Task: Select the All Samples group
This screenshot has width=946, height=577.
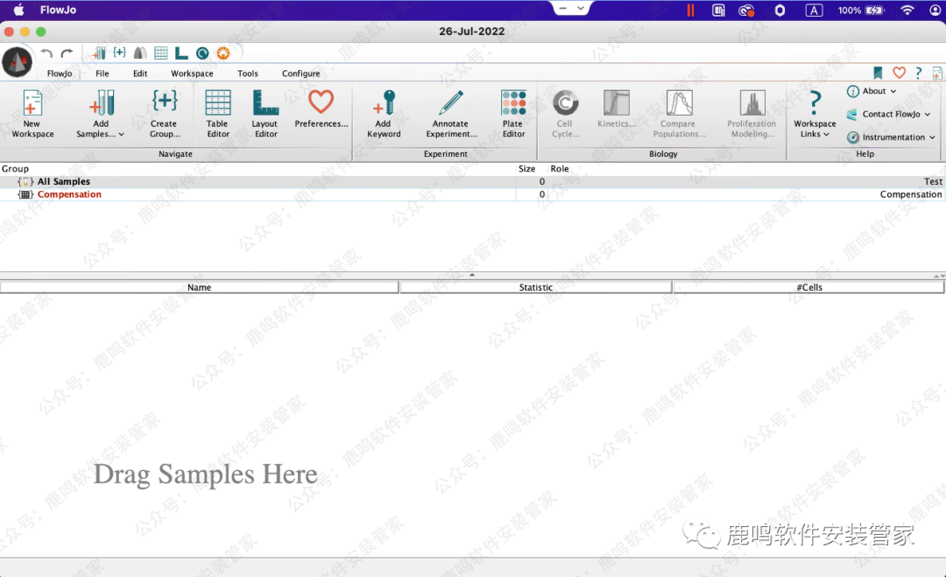Action: (x=63, y=181)
